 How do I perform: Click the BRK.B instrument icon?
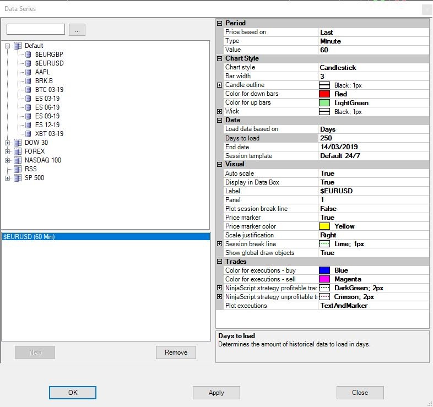tap(28, 81)
